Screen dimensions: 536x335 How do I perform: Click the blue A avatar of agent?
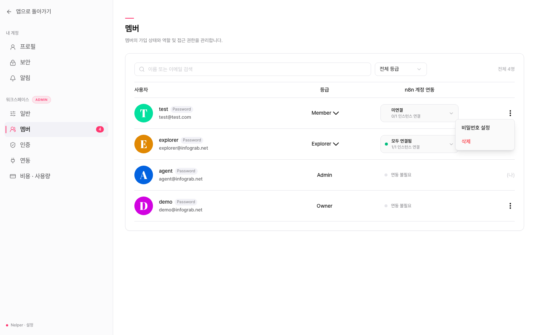(144, 175)
